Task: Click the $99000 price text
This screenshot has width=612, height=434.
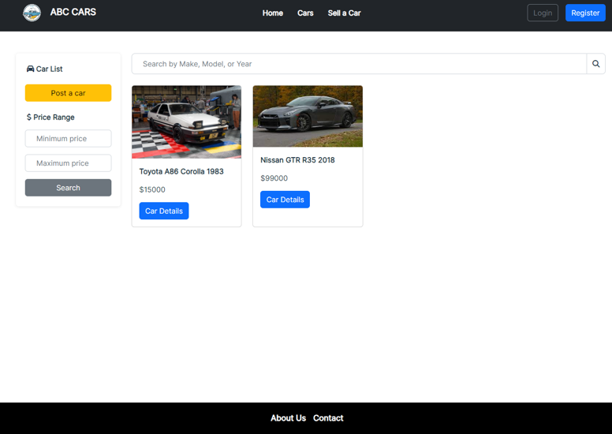Action: [x=274, y=178]
